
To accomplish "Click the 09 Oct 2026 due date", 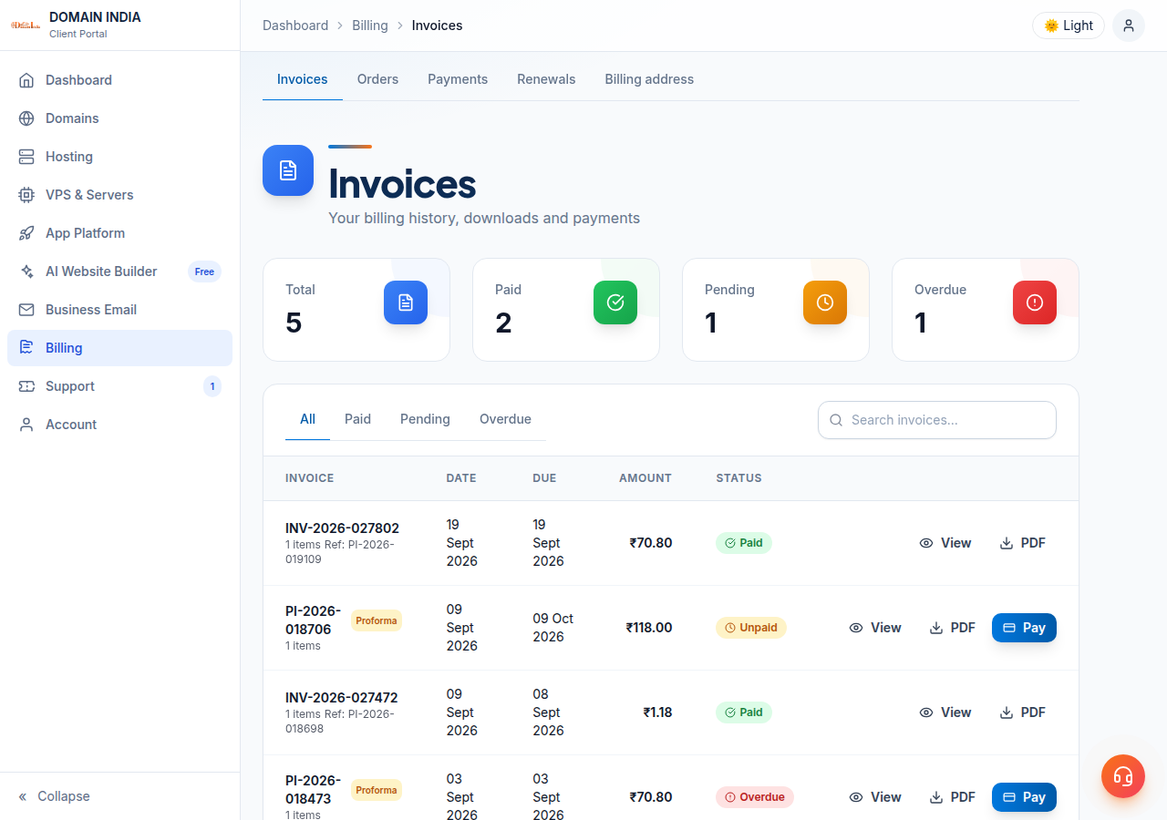I will 553,628.
